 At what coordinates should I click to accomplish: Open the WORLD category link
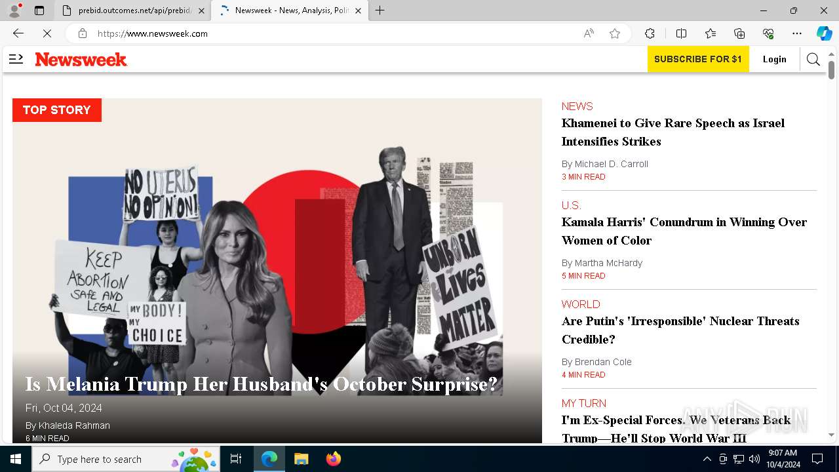(581, 304)
